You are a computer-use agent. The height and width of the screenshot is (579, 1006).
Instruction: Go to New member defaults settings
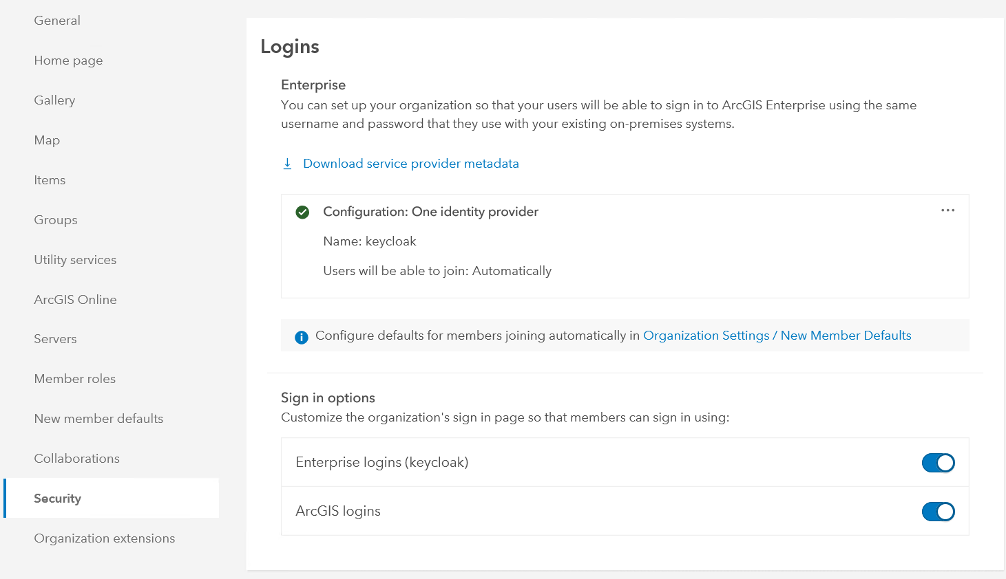(98, 418)
